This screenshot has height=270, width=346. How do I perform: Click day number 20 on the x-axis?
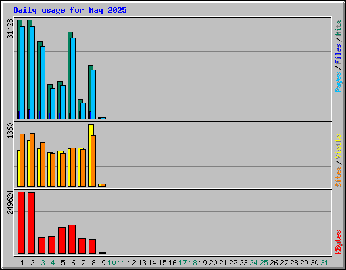pyautogui.click(x=213, y=263)
